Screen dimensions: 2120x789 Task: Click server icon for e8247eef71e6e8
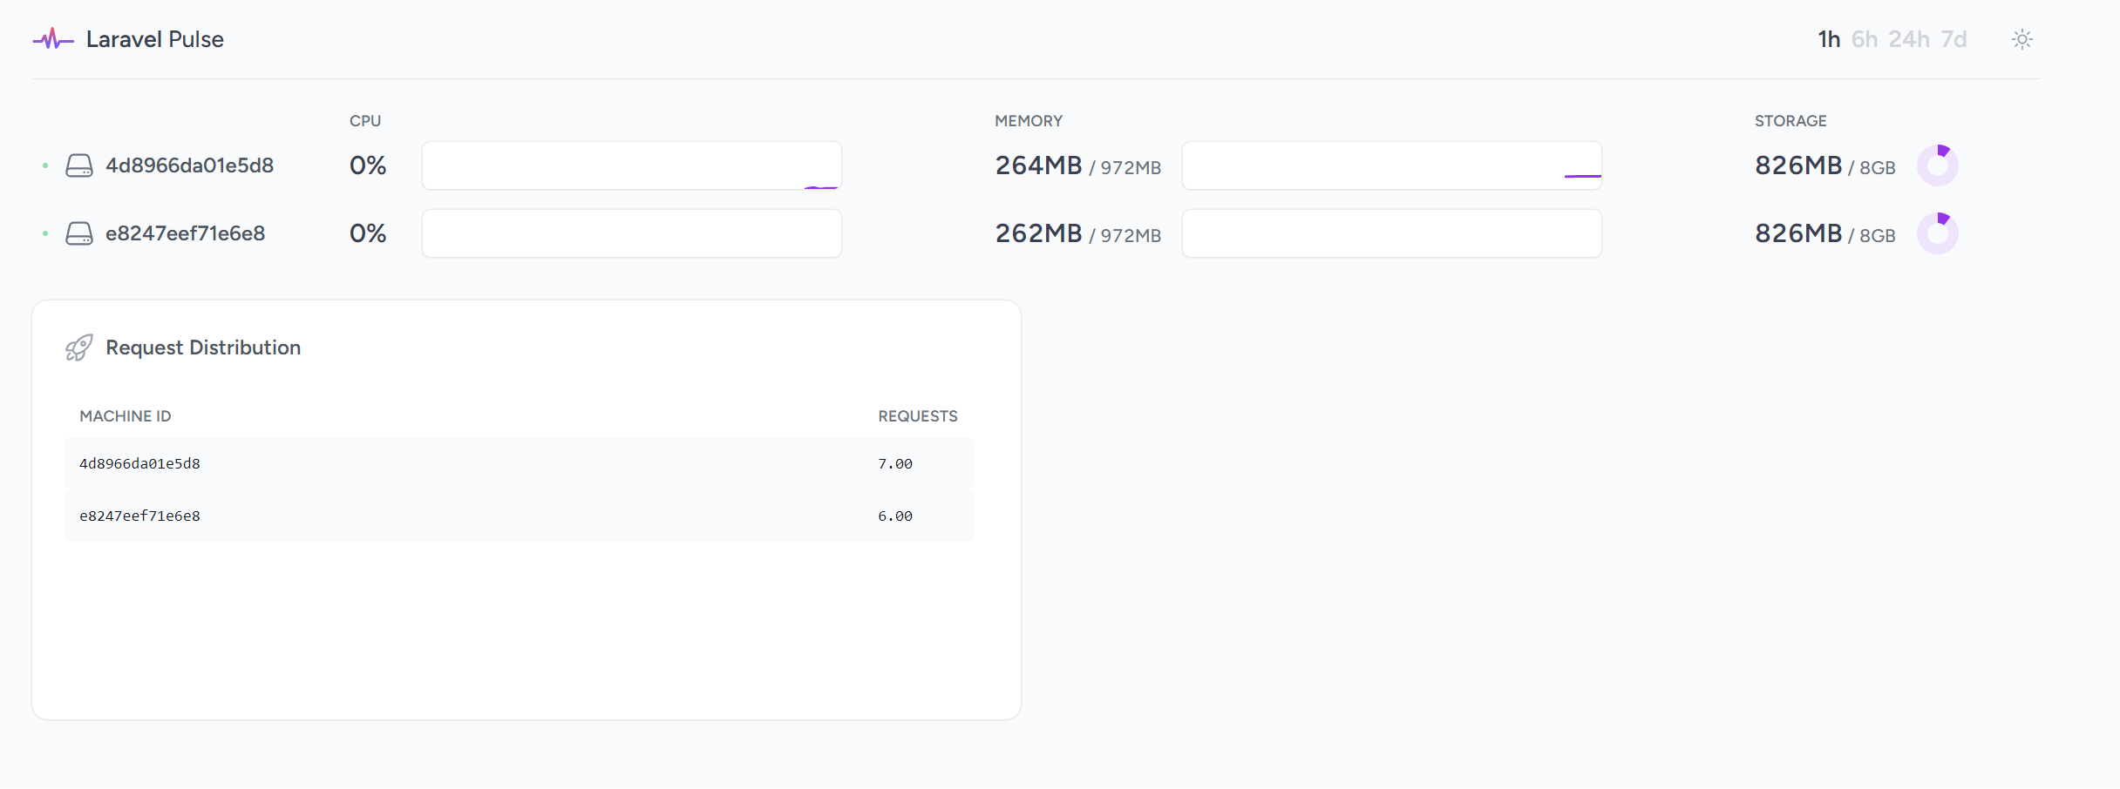[x=79, y=233]
